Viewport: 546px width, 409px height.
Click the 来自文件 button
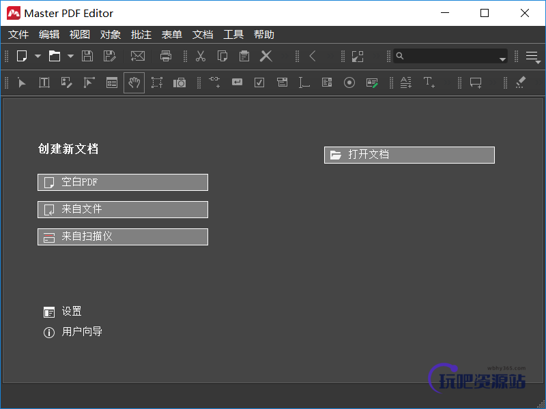coord(123,209)
